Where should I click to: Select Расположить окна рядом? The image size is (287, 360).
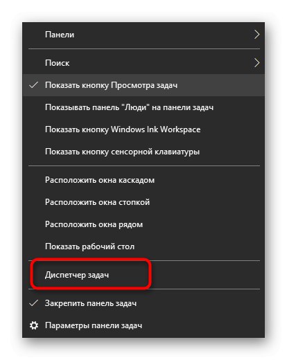pos(143,224)
